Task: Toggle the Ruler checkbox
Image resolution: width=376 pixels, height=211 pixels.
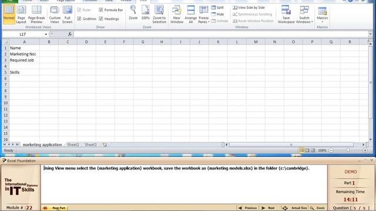Action: [x=79, y=10]
